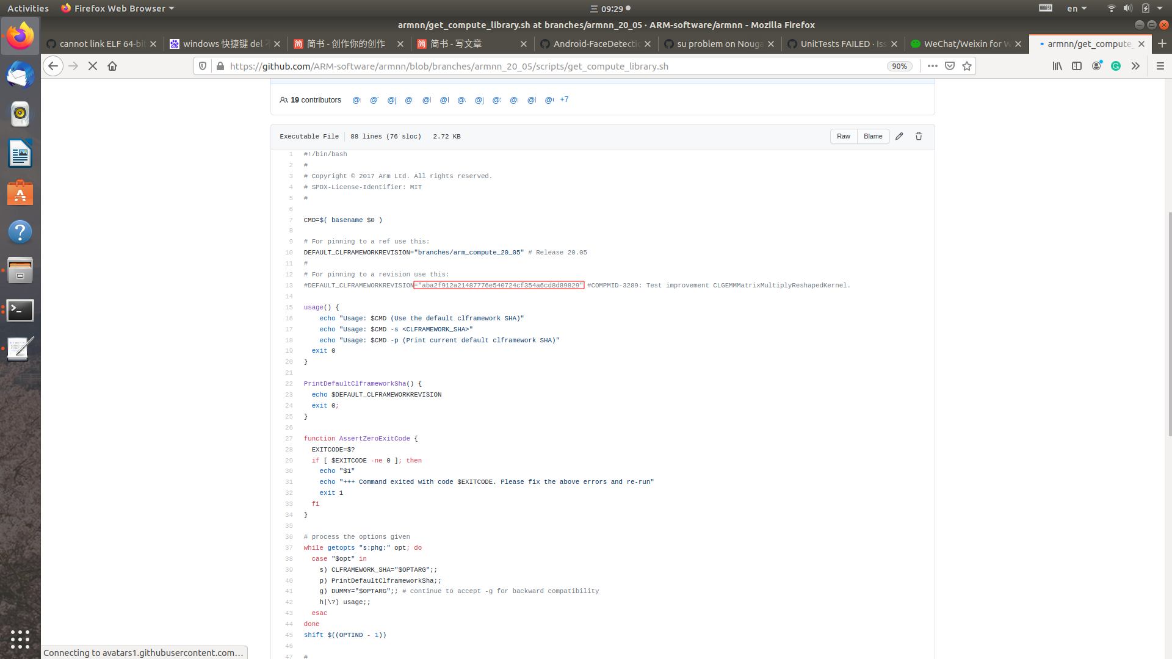
Task: Launch Terminal from the dock
Action: 20,310
